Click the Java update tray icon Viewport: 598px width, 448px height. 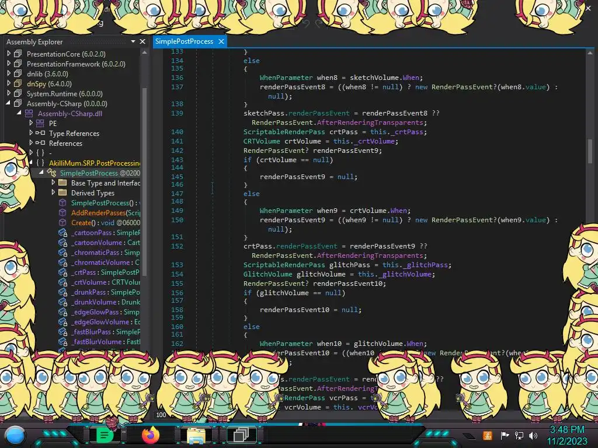[x=487, y=435]
